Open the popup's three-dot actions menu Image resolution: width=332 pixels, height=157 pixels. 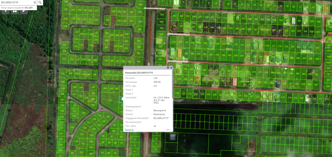(x=168, y=129)
